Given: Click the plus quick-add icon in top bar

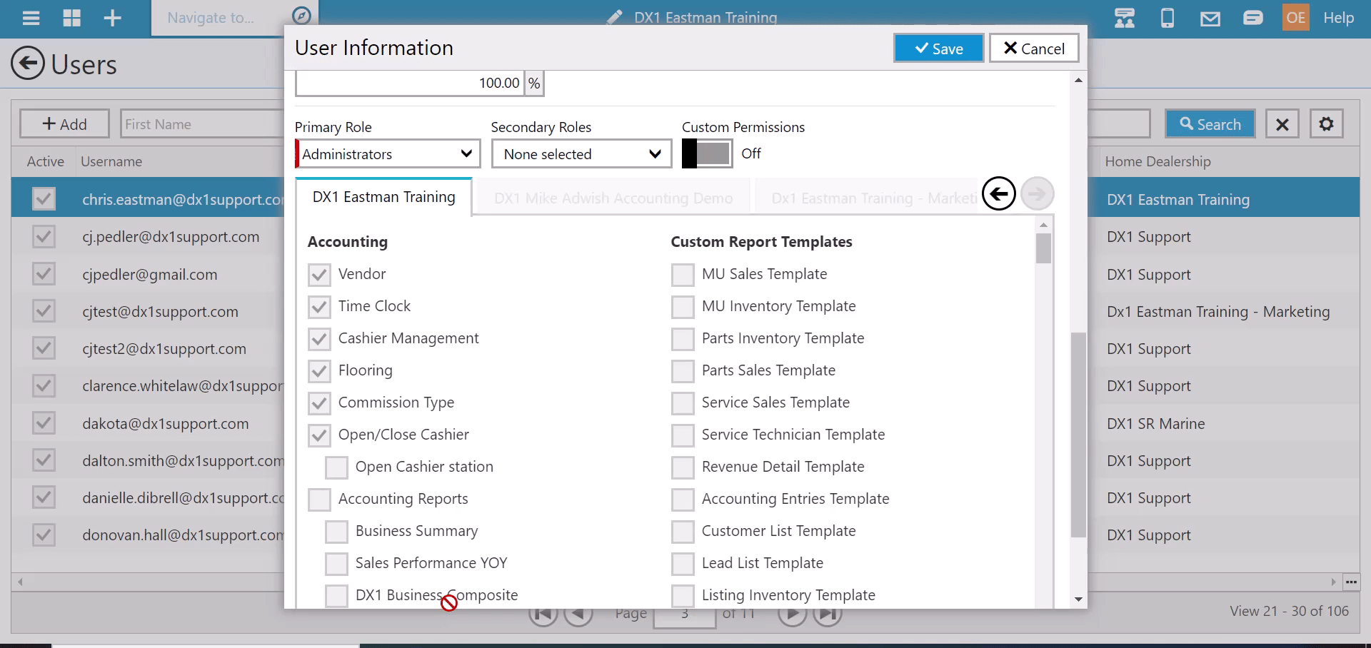Looking at the screenshot, I should click(113, 18).
